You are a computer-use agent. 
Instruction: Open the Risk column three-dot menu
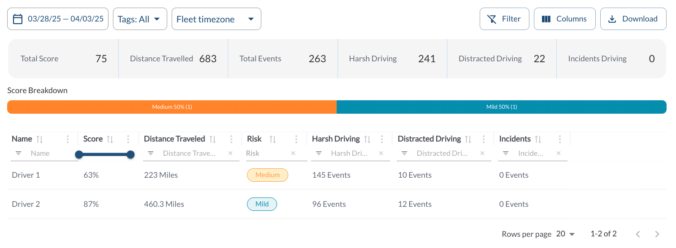[296, 139]
